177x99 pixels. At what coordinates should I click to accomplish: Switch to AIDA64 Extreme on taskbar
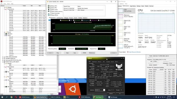pyautogui.click(x=25, y=97)
